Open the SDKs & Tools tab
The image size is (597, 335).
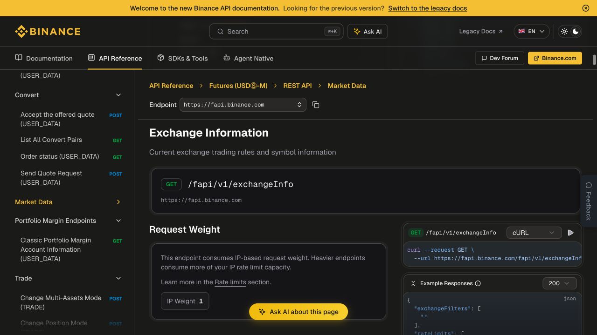pyautogui.click(x=182, y=58)
